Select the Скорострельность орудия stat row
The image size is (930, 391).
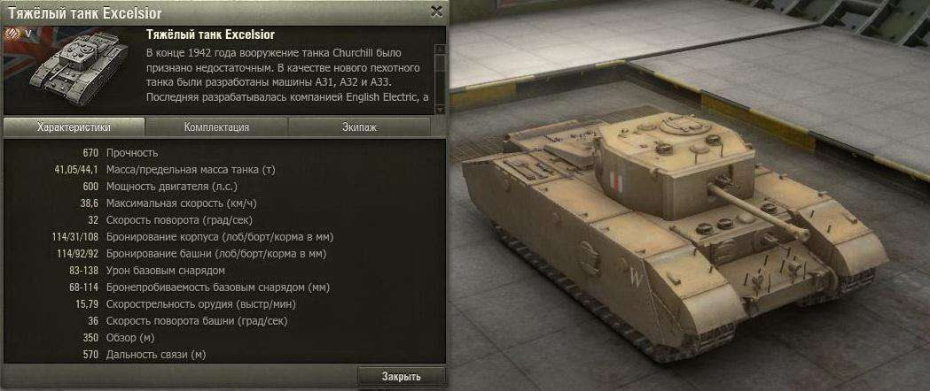[224, 304]
